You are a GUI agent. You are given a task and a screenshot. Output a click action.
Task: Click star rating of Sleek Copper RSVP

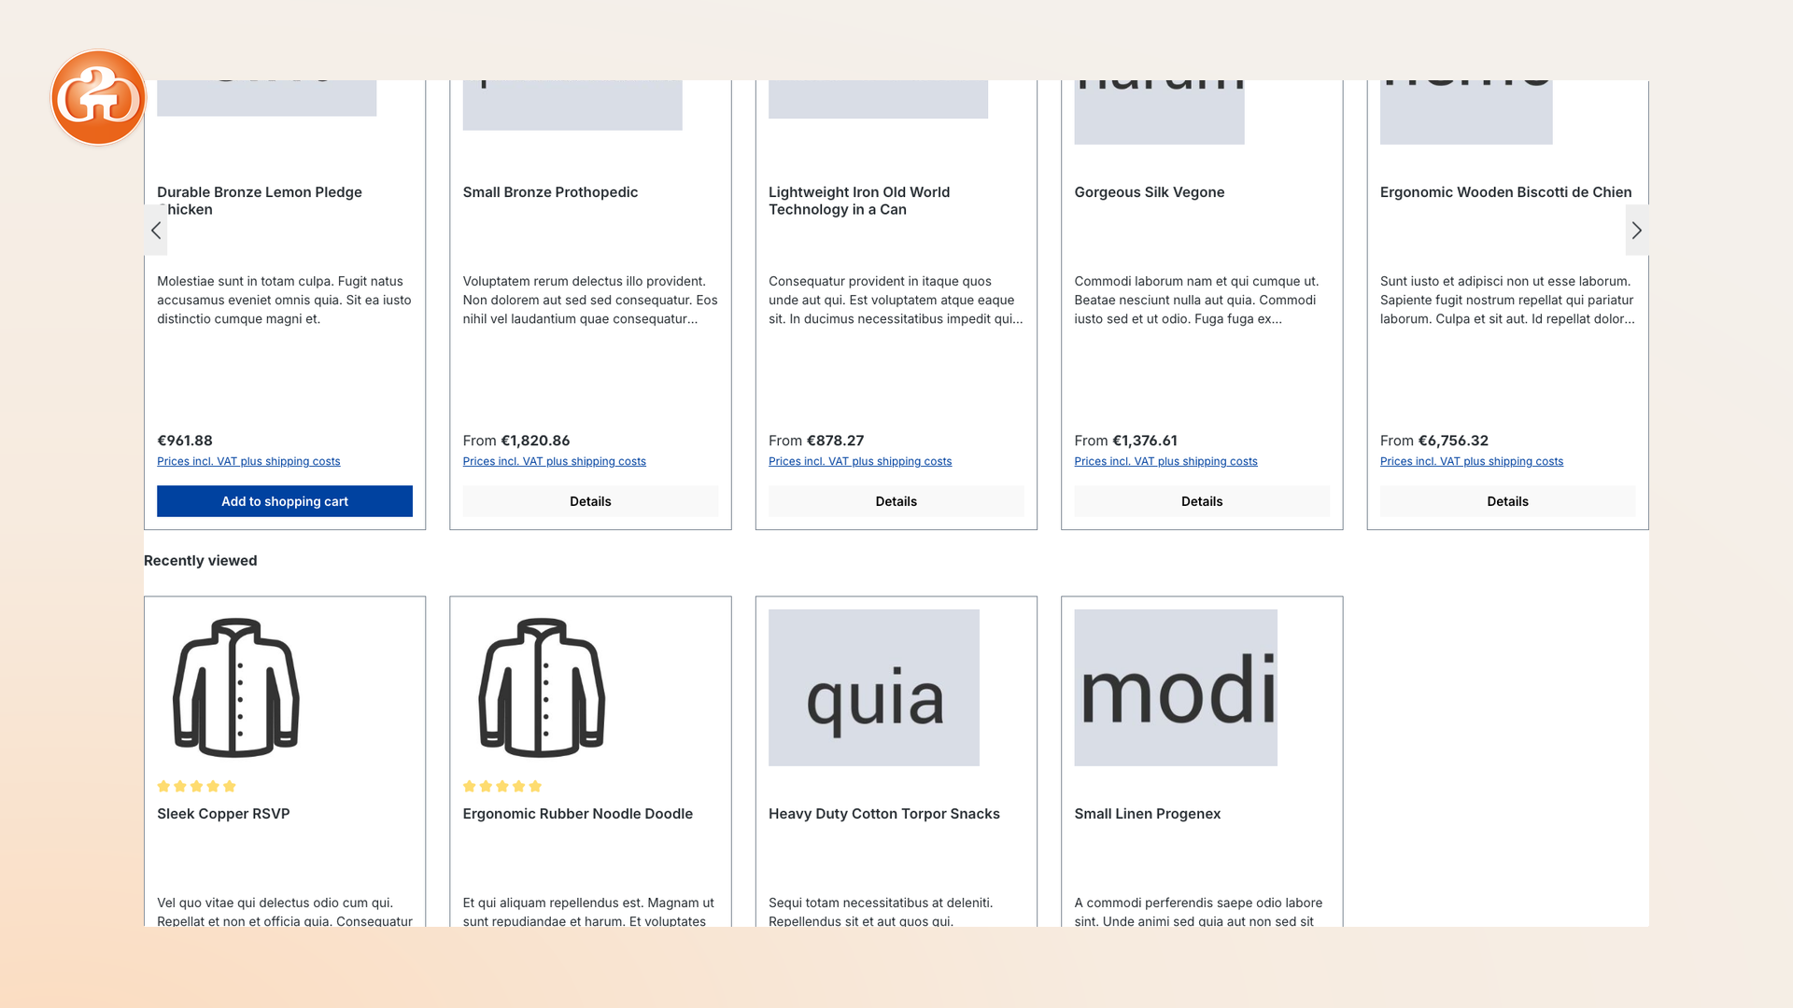(x=197, y=786)
